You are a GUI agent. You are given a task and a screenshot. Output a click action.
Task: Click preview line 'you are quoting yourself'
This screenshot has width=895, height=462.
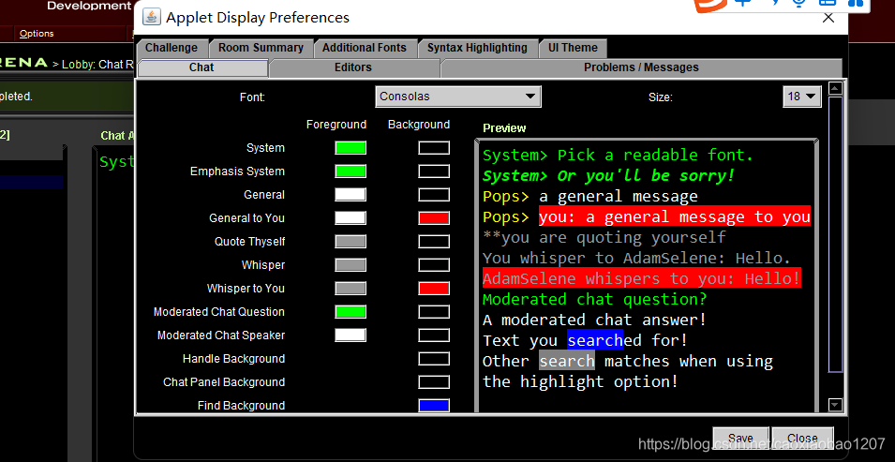pos(604,238)
